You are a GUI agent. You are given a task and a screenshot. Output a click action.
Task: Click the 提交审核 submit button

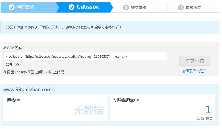(195, 61)
